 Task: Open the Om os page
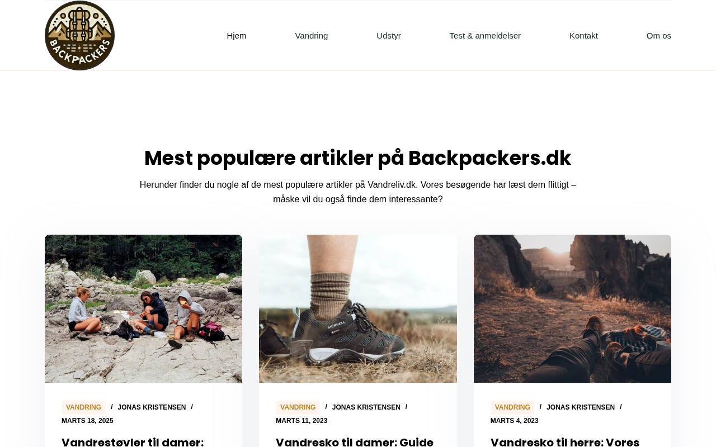click(x=659, y=36)
